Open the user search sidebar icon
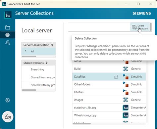The width and height of the screenshot is (157, 129). [8, 42]
